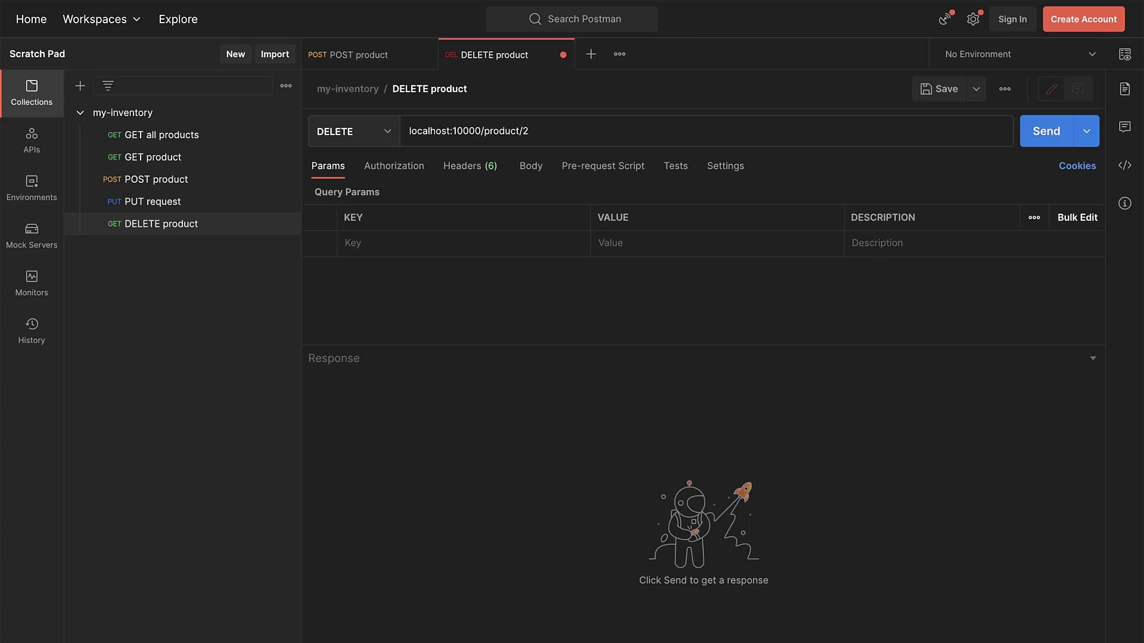Switch to the Body tab
This screenshot has height=643, width=1144.
pyautogui.click(x=530, y=166)
